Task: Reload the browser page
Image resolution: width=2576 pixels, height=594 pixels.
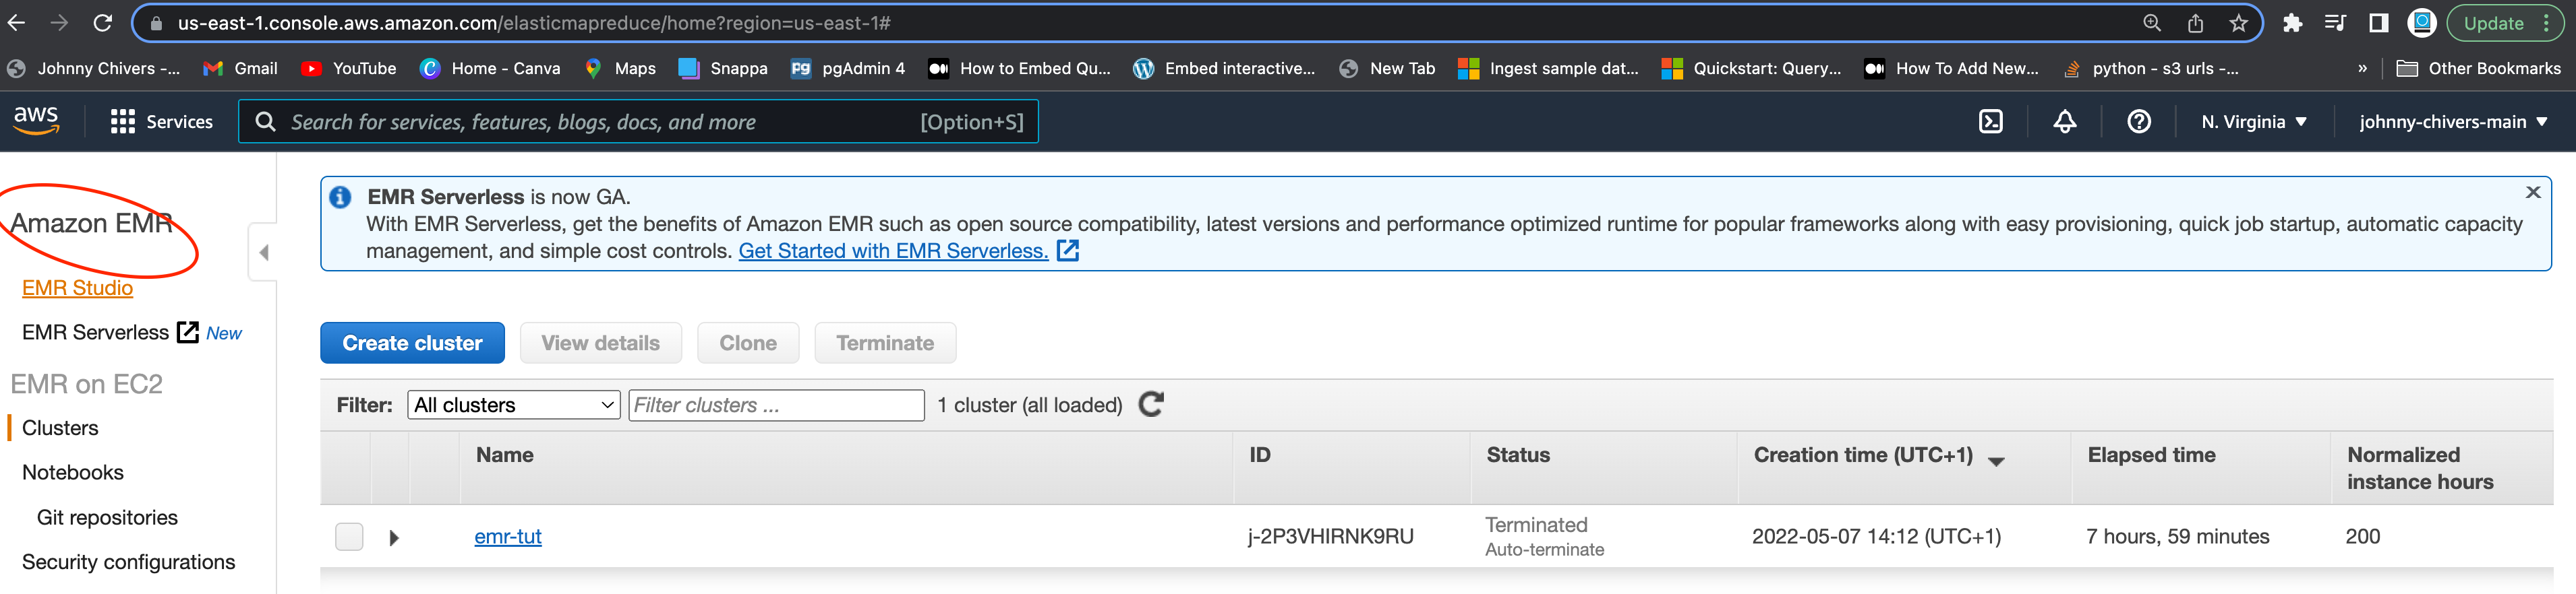Action: click(x=102, y=23)
